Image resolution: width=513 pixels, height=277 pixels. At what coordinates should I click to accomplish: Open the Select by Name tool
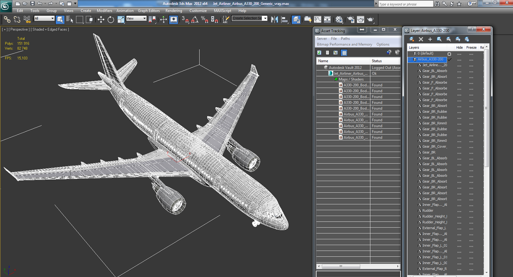coord(70,19)
